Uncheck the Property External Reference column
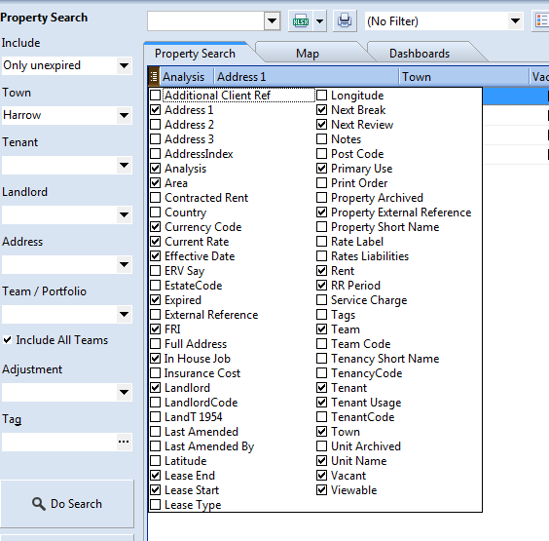The image size is (549, 541). (322, 213)
